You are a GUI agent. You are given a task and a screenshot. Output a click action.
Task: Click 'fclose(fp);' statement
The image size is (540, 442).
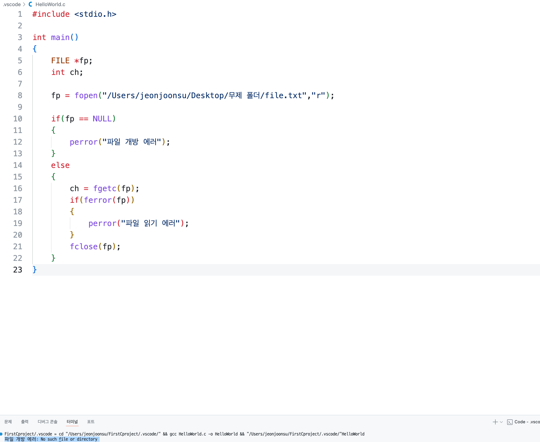click(x=95, y=247)
